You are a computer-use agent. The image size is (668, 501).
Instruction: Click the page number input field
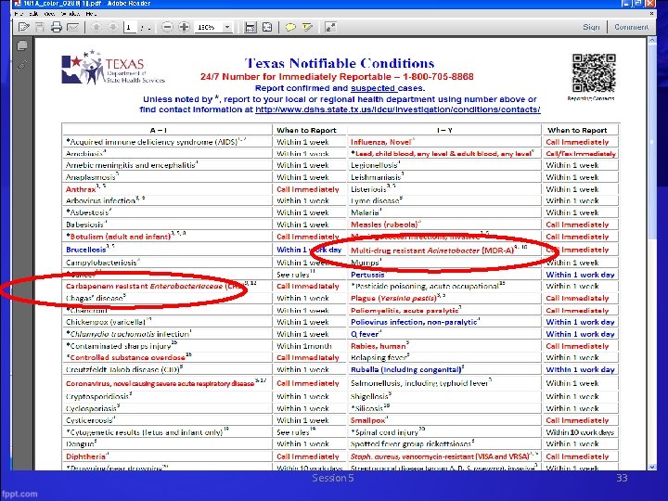[130, 27]
